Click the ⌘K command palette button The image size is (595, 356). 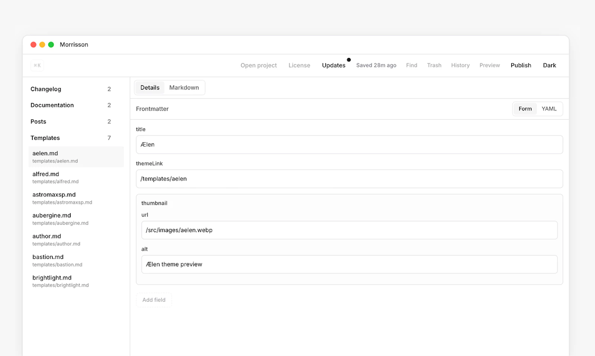click(37, 65)
